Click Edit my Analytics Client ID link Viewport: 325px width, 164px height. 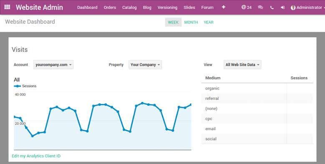36,156
